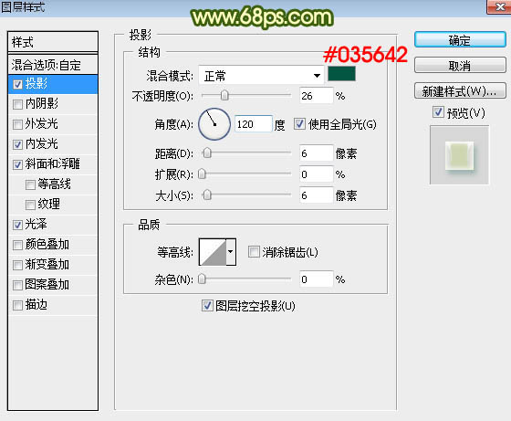The image size is (511, 421).
Task: Focus the 杂色 noise value field
Action: click(316, 279)
